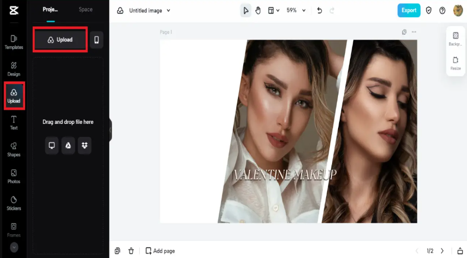The width and height of the screenshot is (467, 258).
Task: Duplicate page icon above canvas
Action: 404,32
